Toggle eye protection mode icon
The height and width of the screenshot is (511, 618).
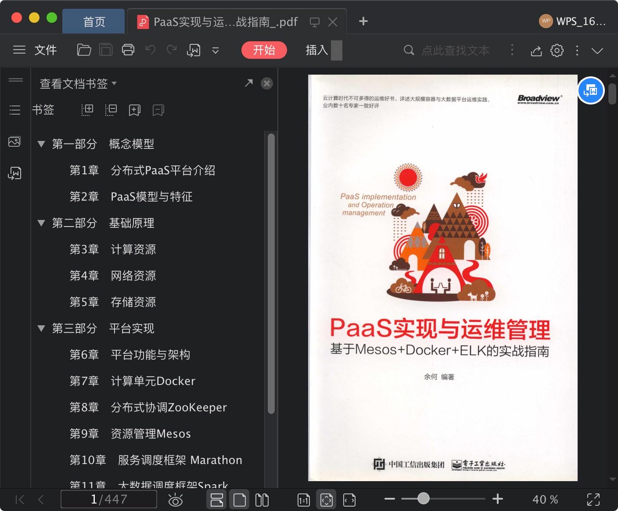tap(176, 500)
